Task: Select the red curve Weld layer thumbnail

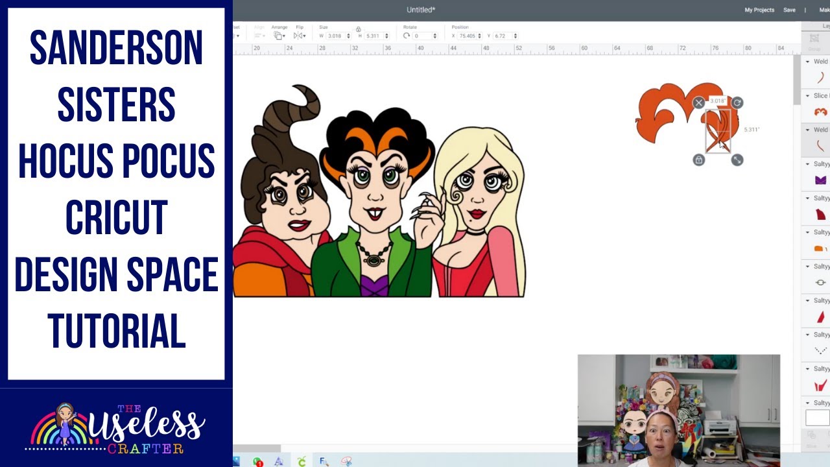Action: point(820,146)
